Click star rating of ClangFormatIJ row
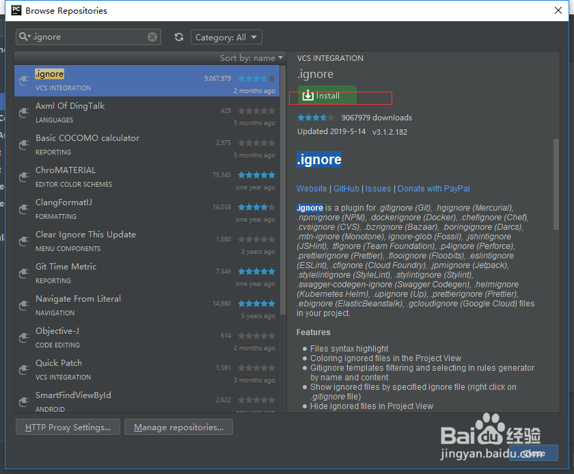The width and height of the screenshot is (574, 474). 256,207
